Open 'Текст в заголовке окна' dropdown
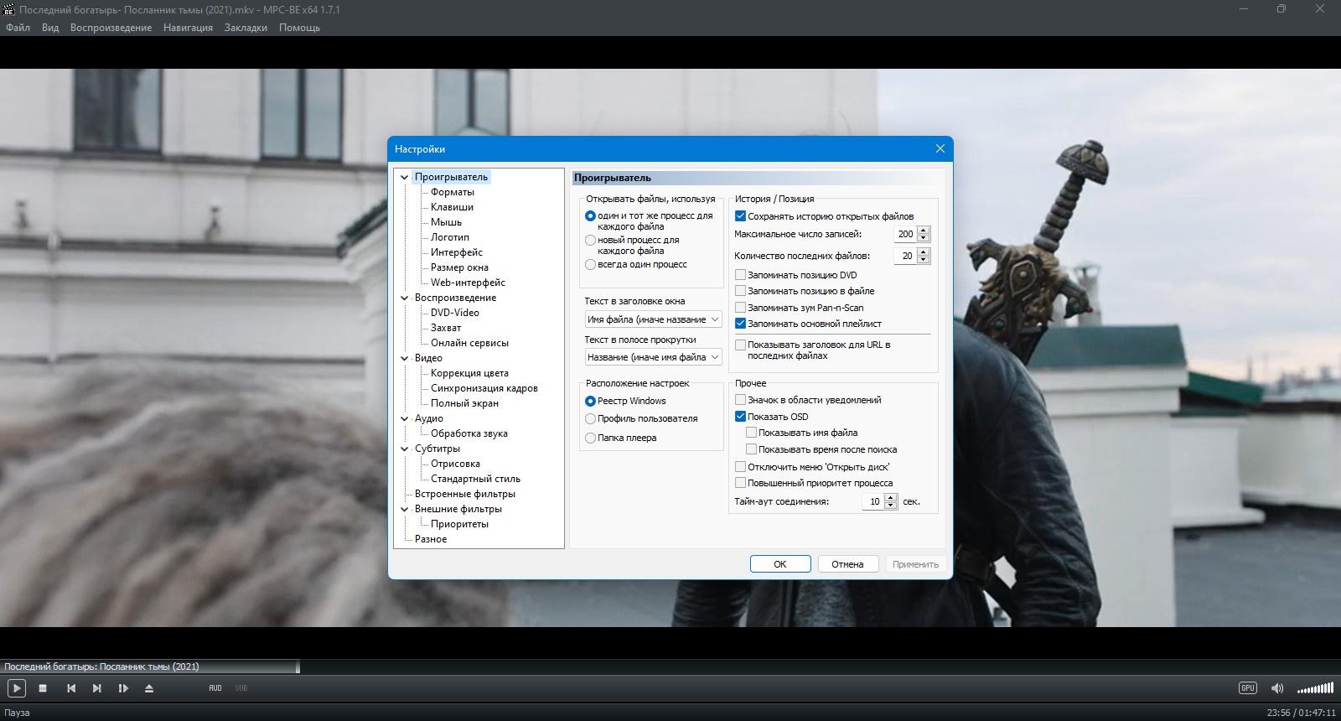 coord(653,319)
